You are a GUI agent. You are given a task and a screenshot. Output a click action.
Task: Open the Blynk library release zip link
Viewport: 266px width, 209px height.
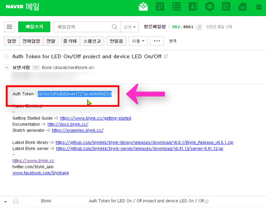(144, 142)
